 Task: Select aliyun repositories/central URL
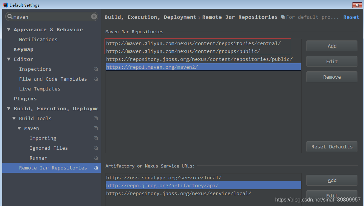coord(203,43)
